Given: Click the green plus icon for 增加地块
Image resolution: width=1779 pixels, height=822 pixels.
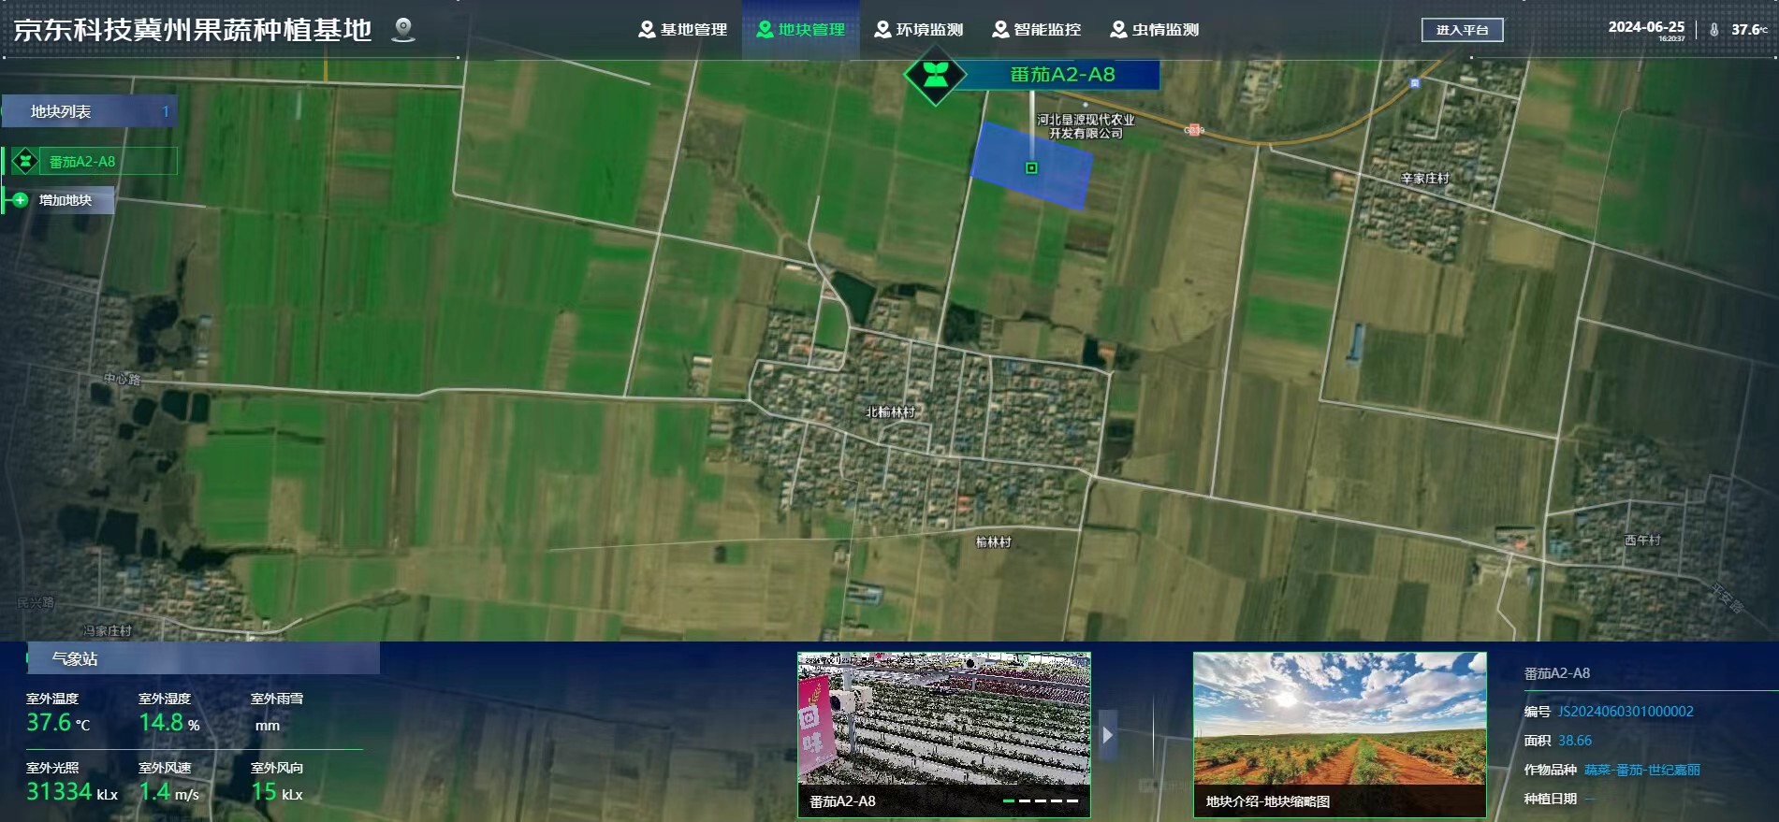Looking at the screenshot, I should point(20,200).
